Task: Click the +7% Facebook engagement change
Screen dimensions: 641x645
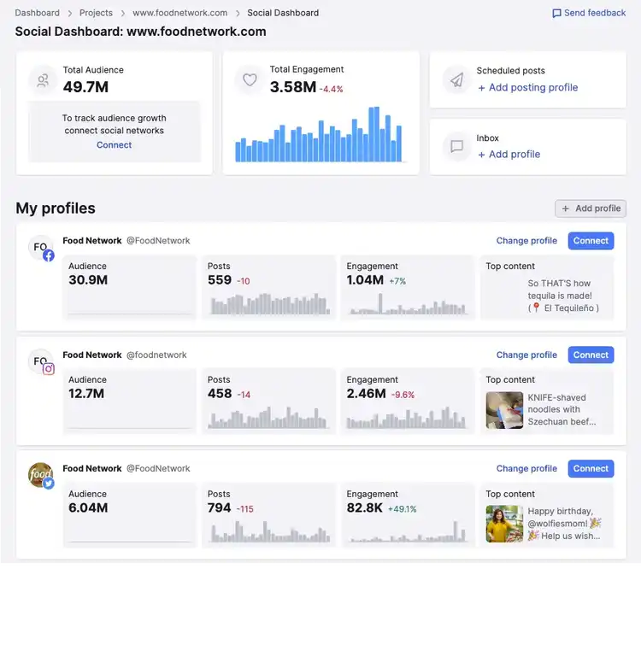Action: click(397, 281)
